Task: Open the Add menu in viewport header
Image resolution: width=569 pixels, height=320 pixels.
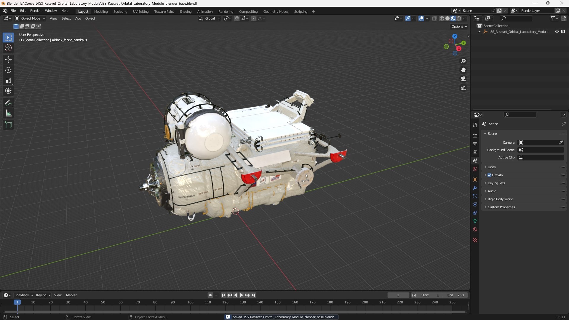Action: pos(78,18)
